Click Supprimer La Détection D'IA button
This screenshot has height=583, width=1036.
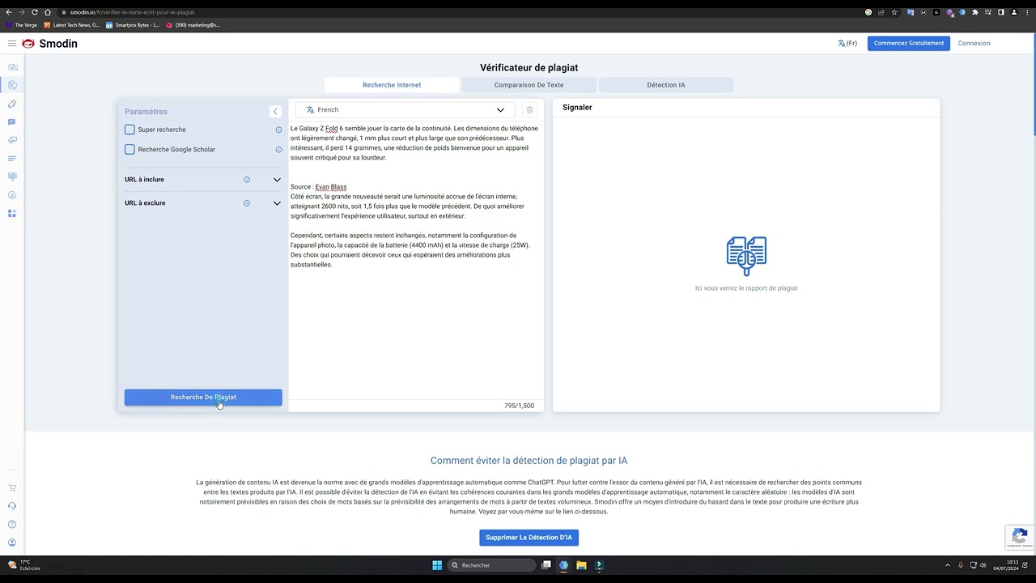tap(529, 538)
